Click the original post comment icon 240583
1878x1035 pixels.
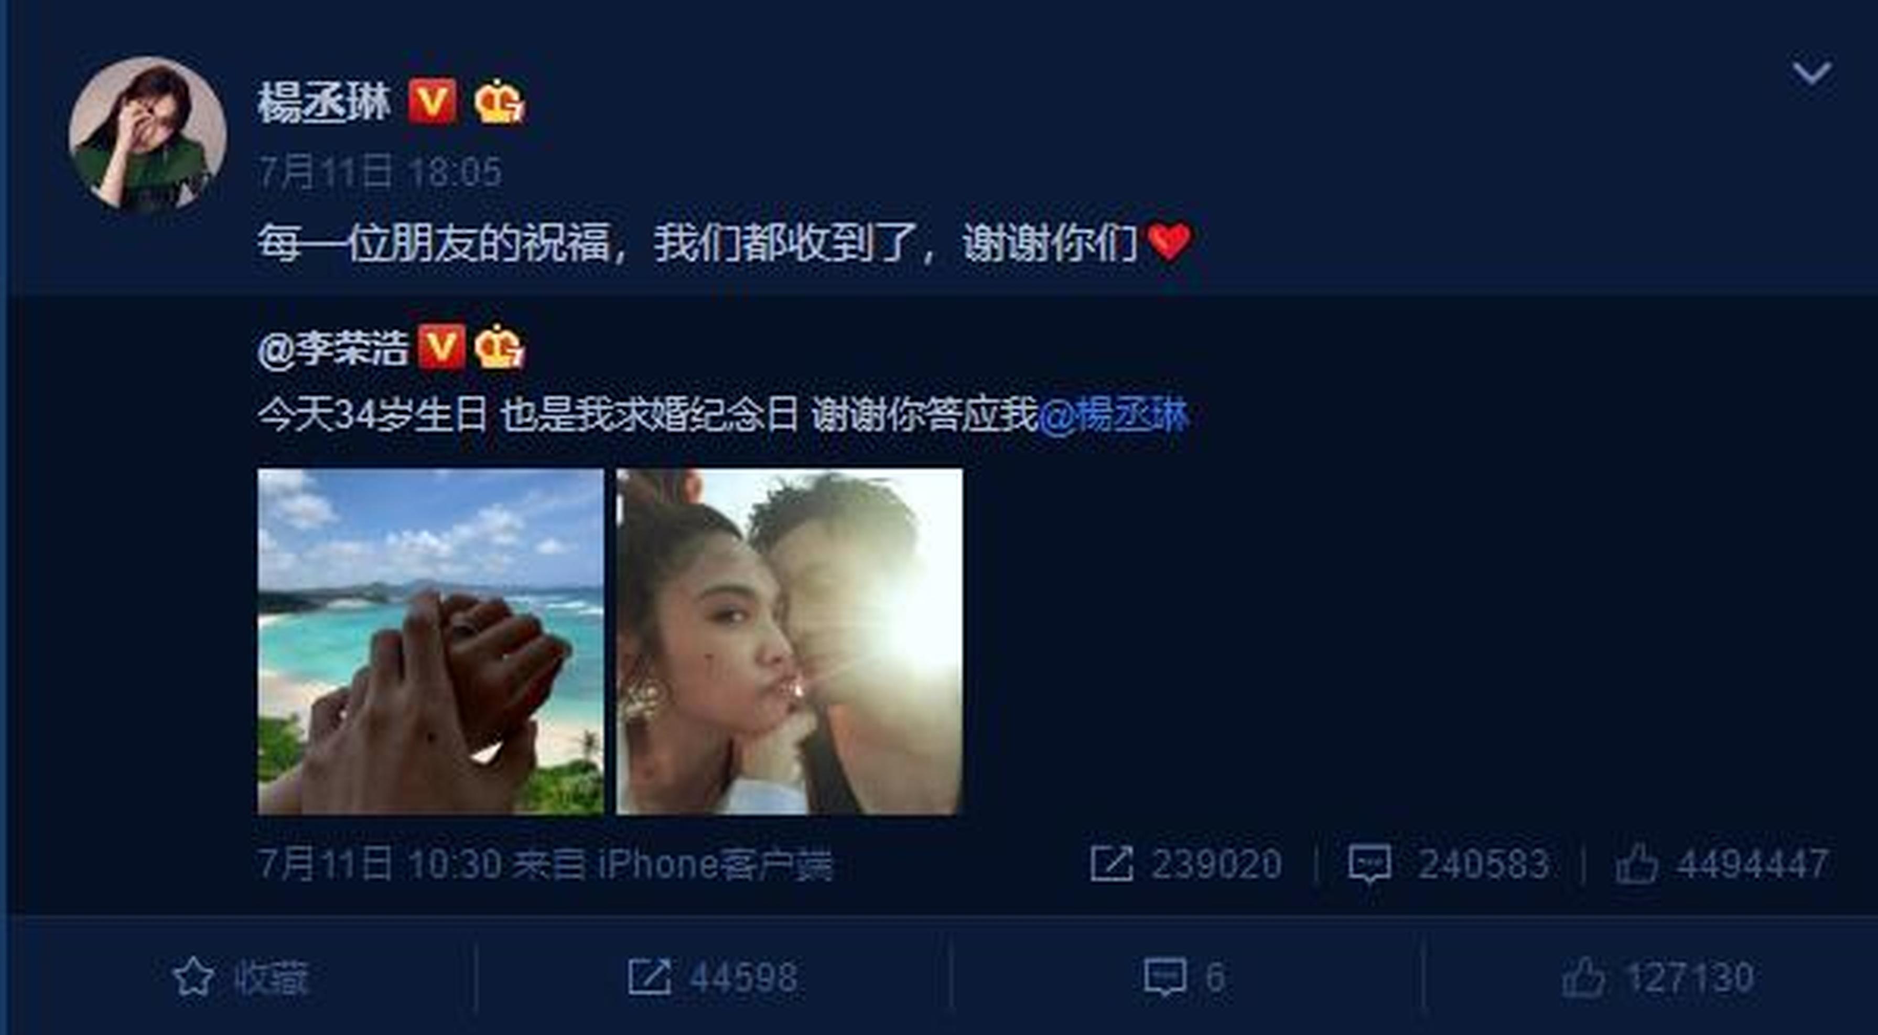coord(1449,865)
